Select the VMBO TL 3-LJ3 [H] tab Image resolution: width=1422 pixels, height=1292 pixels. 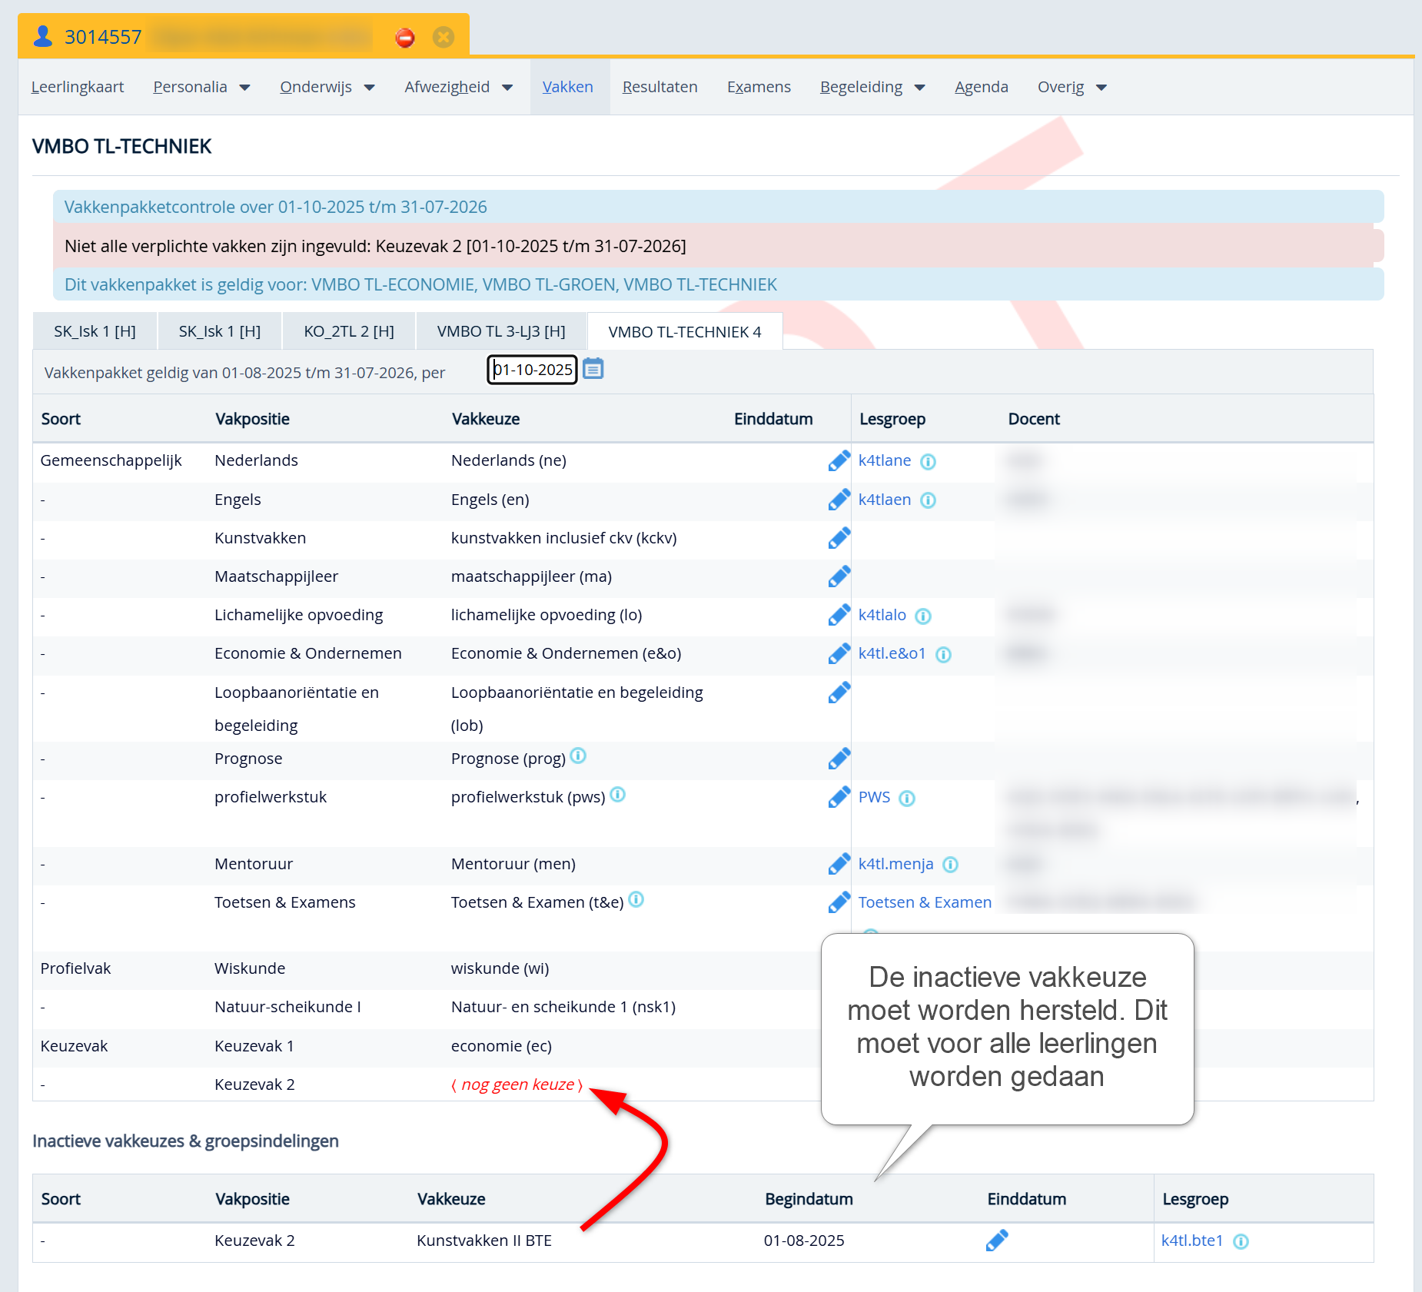501,332
